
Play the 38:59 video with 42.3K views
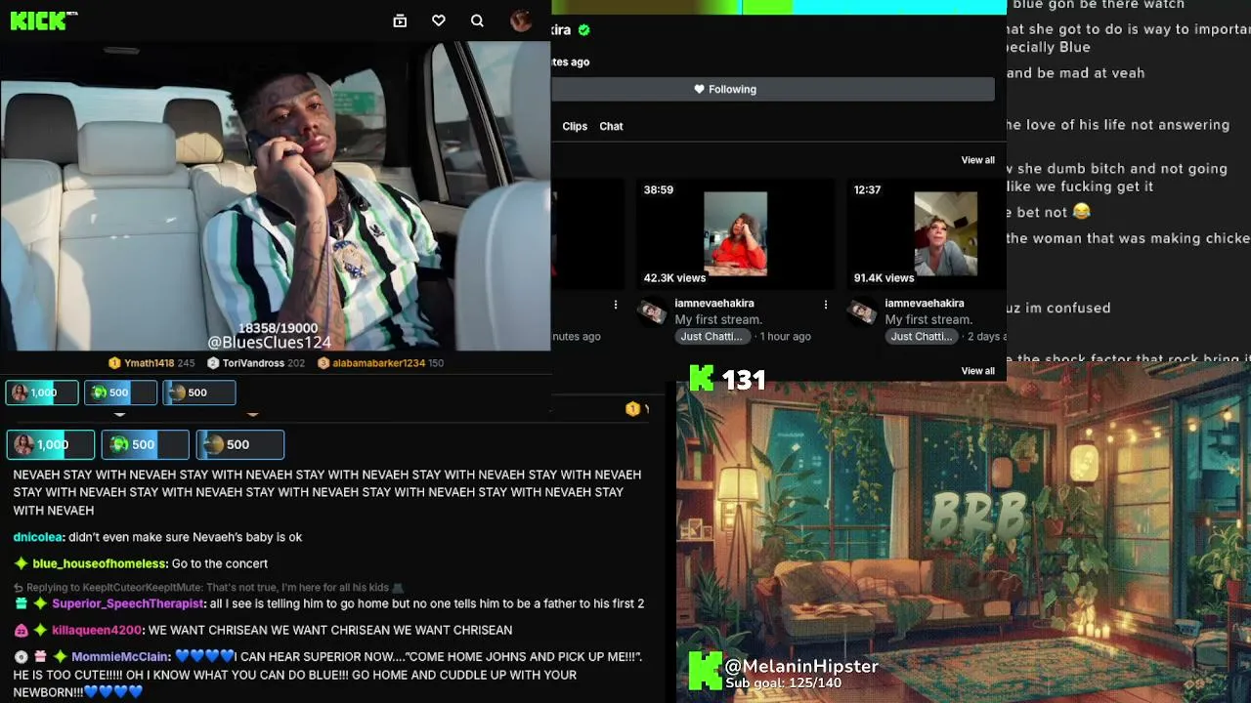[736, 234]
